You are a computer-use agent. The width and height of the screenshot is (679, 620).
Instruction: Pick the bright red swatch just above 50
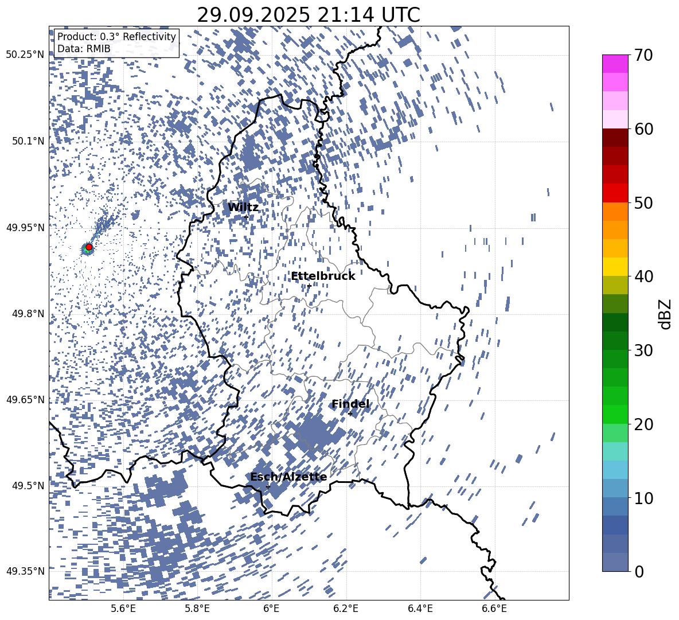point(615,193)
